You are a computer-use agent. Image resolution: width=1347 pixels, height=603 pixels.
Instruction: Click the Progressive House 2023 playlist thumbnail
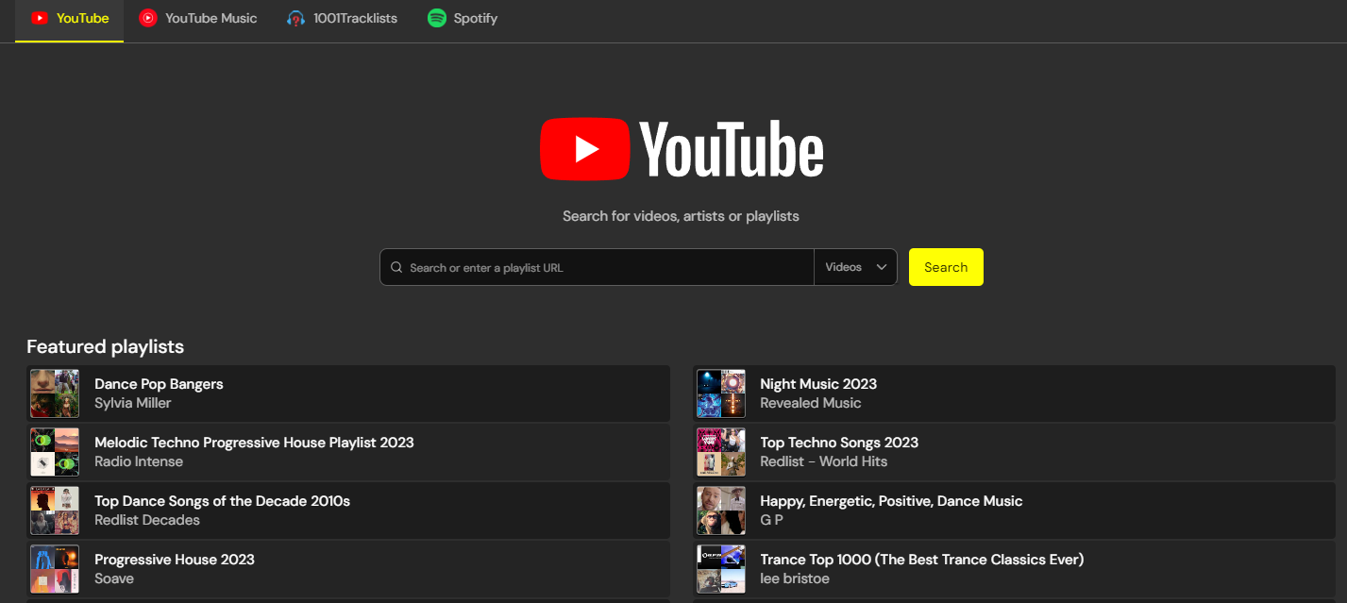(55, 569)
